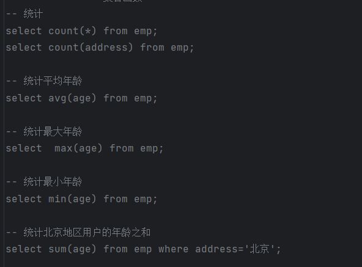Click the '北京' string literal
Screen dimensions: 362x267
pos(260,249)
